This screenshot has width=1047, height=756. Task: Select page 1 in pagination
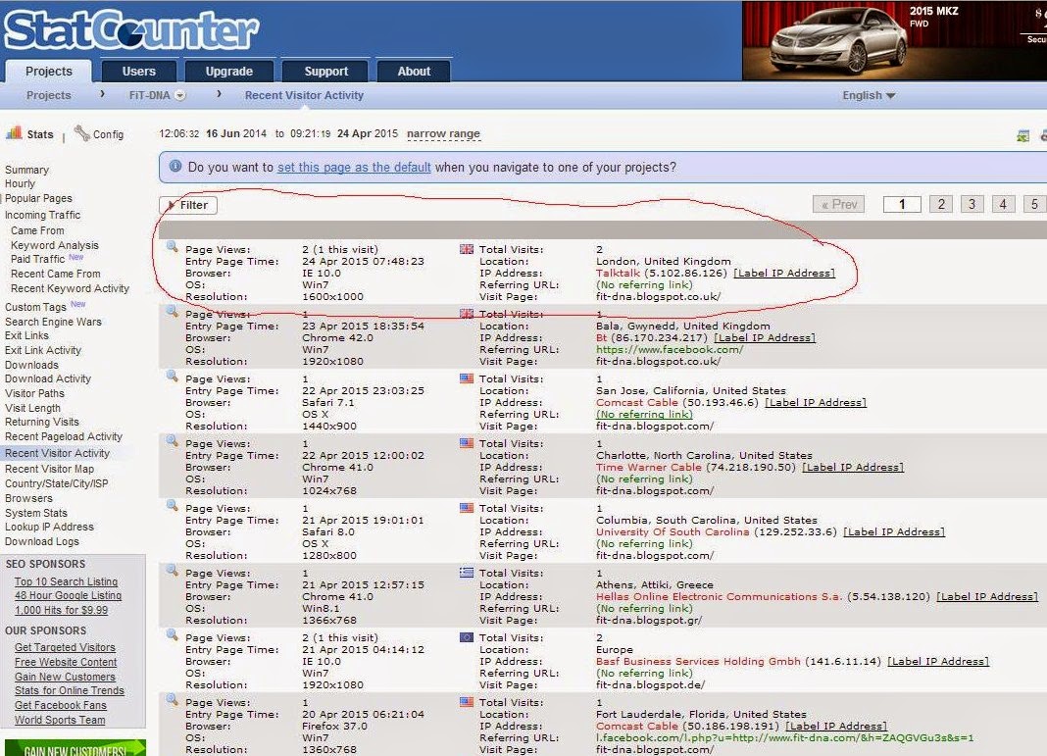[x=902, y=204]
